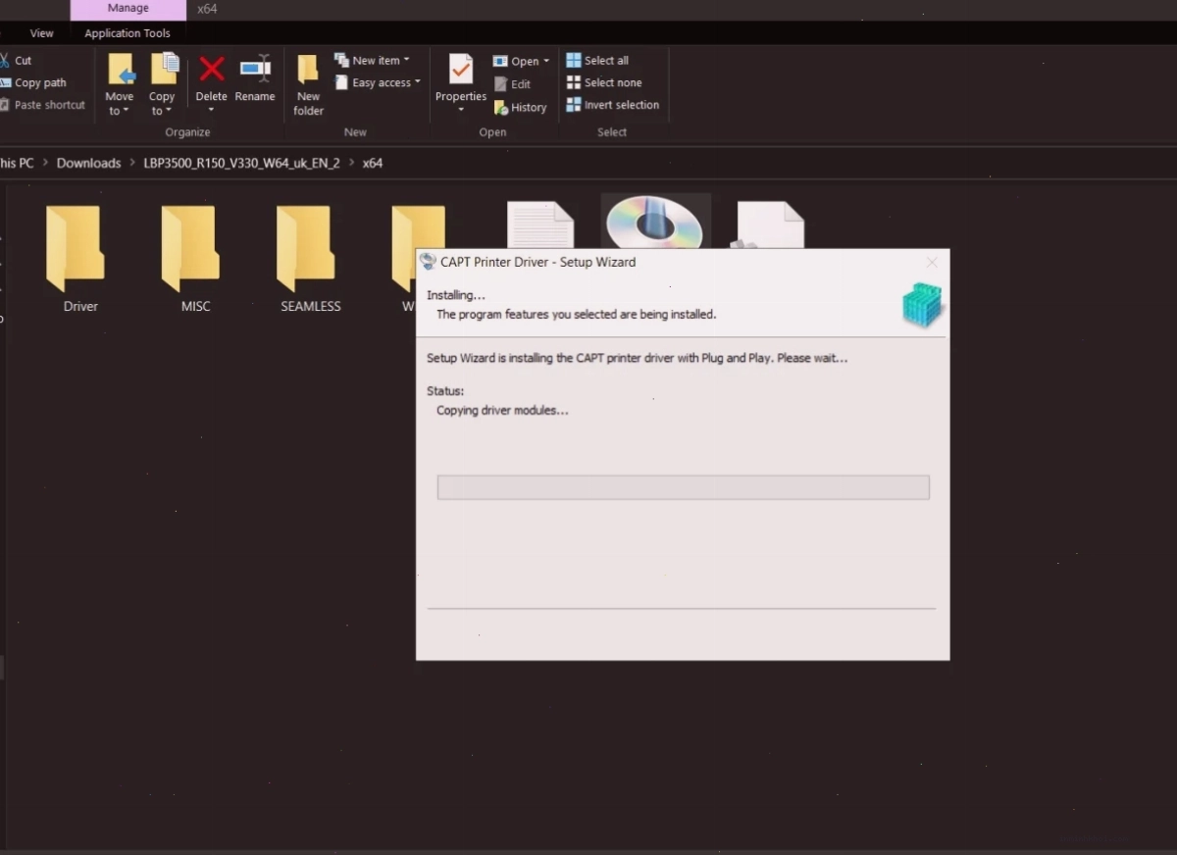Screen dimensions: 1177x855
Task: Open file History from ribbon
Action: click(x=520, y=108)
